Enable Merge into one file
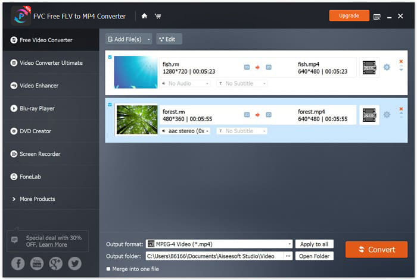The width and height of the screenshot is (417, 280). coord(108,269)
